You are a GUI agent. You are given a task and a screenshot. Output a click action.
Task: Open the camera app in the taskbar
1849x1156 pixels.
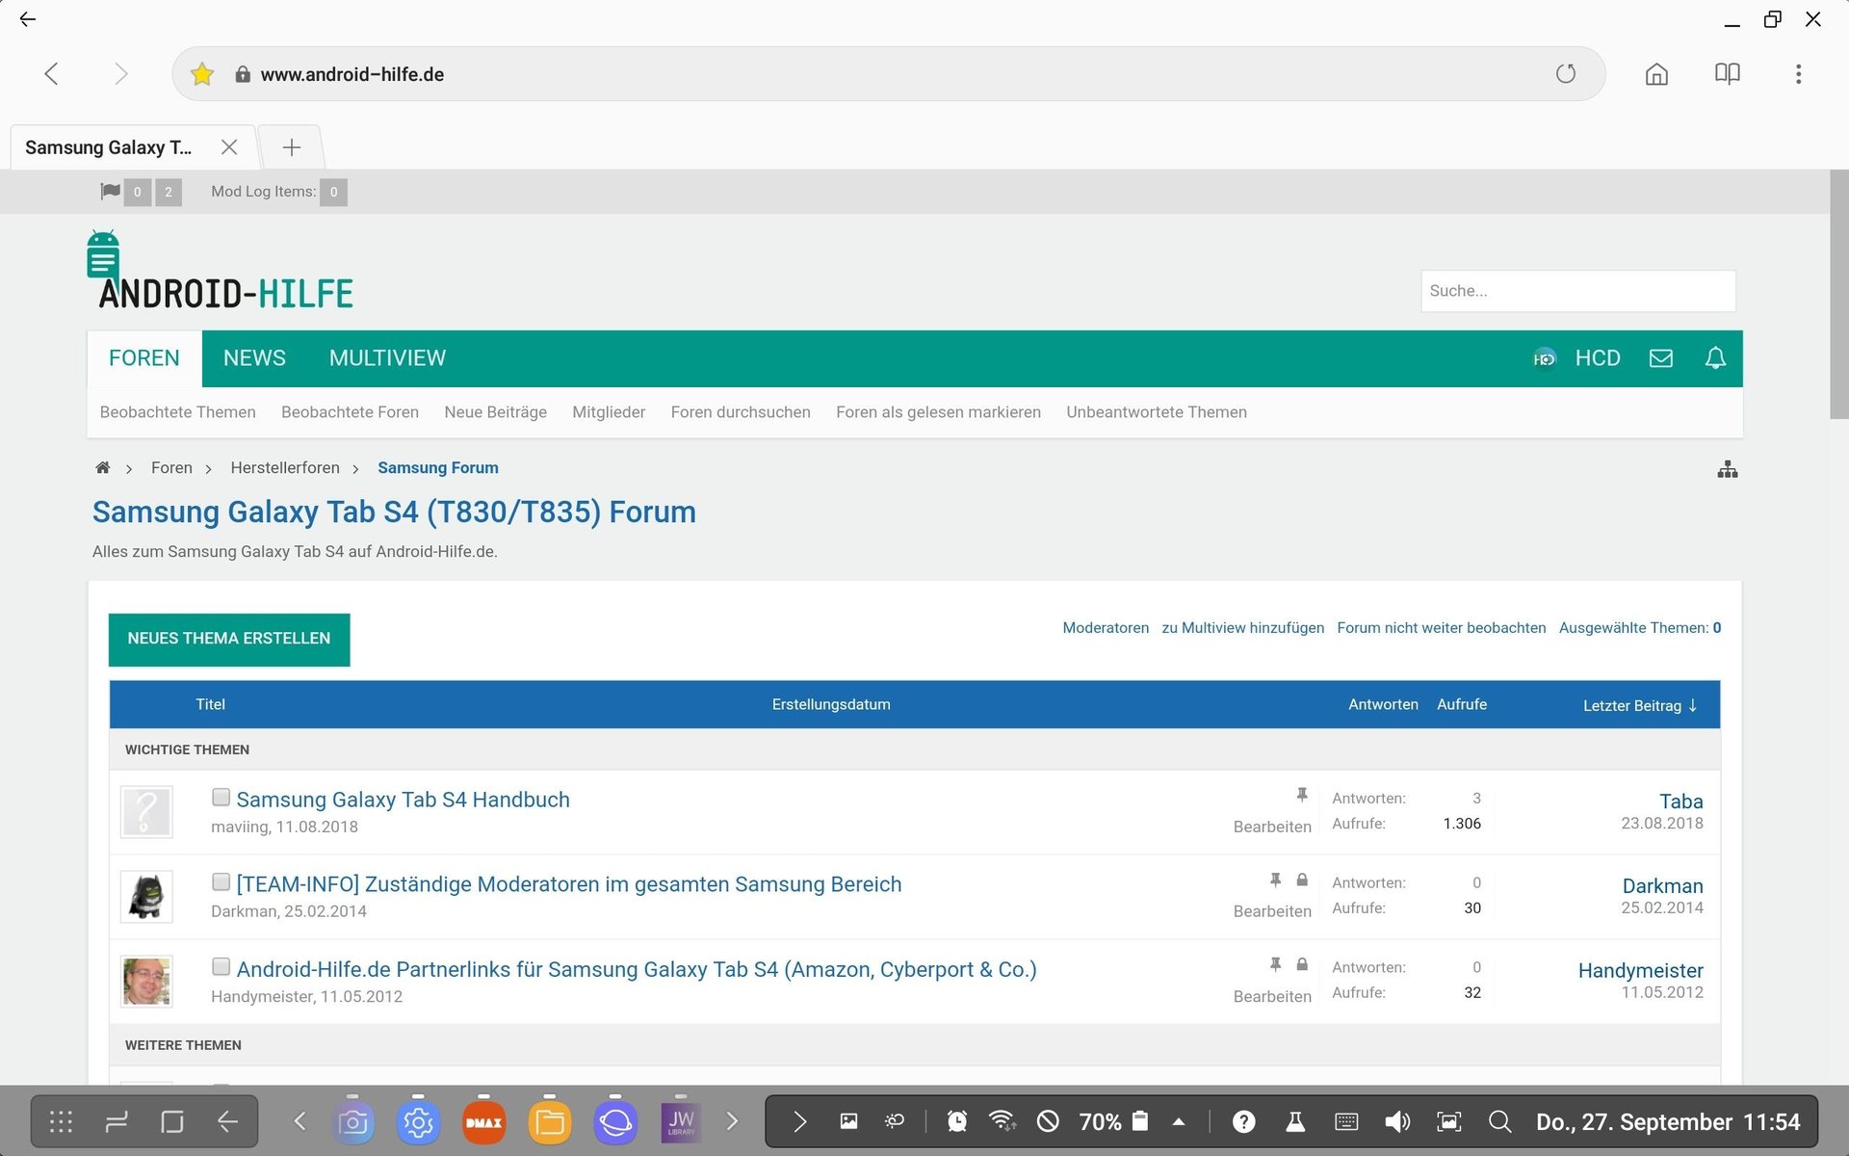click(x=353, y=1122)
